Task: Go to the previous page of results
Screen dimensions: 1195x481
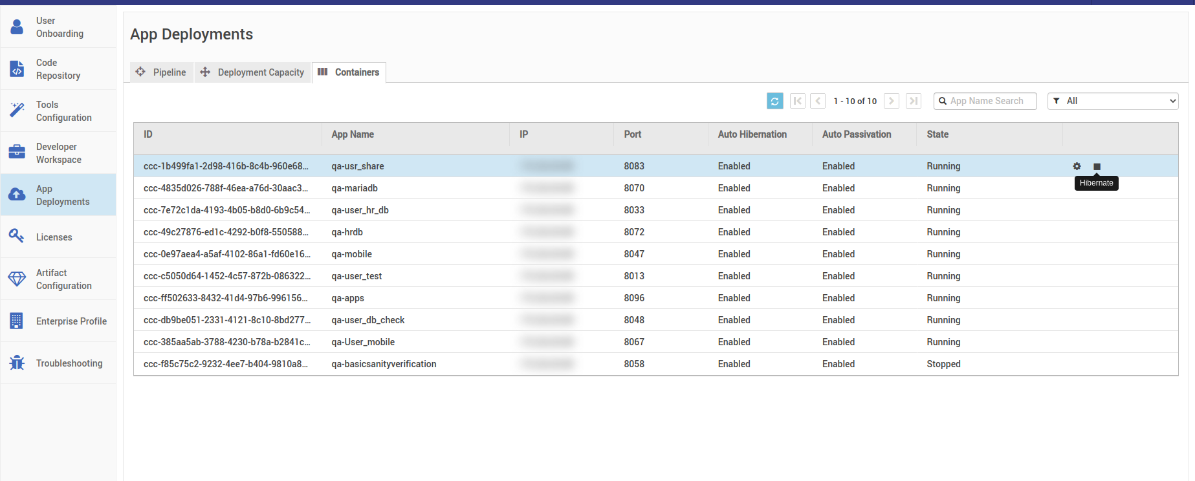Action: pyautogui.click(x=818, y=101)
